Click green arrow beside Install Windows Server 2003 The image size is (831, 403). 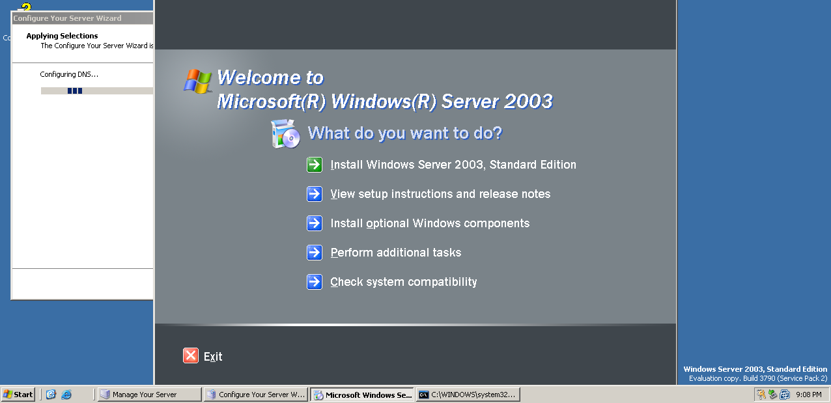pos(315,165)
